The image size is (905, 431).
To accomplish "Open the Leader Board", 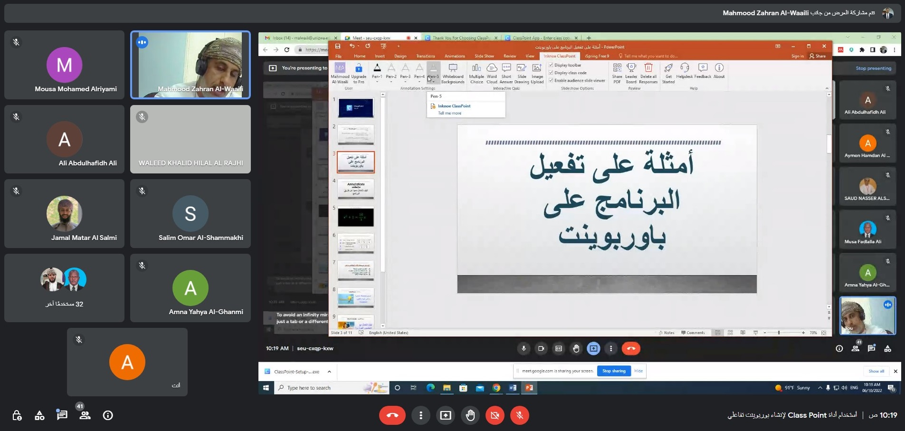I will click(631, 74).
